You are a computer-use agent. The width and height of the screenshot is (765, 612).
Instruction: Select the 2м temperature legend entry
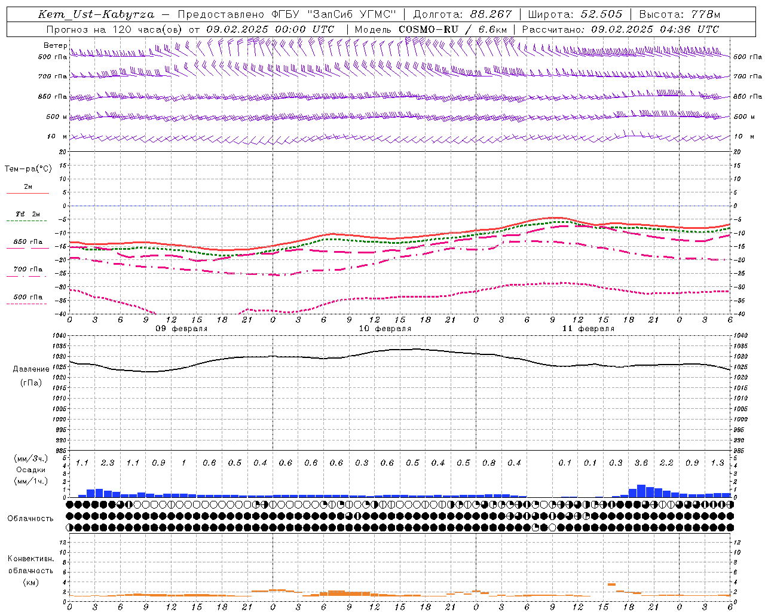tap(27, 187)
